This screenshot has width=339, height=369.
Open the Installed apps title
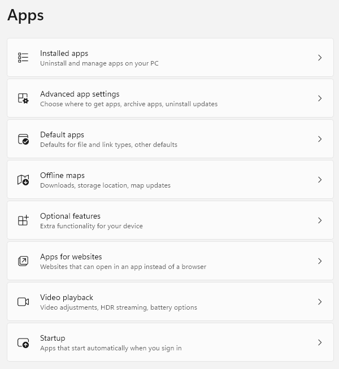coord(64,54)
